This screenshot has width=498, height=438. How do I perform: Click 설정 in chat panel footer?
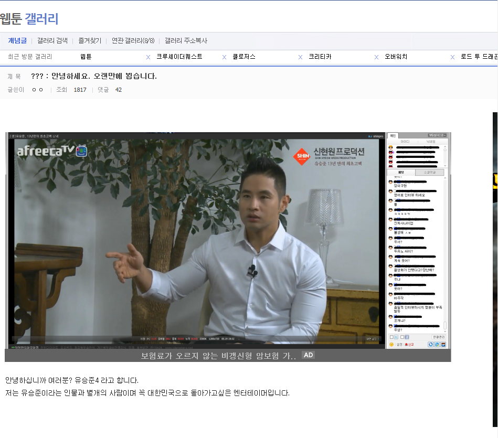[x=399, y=345]
